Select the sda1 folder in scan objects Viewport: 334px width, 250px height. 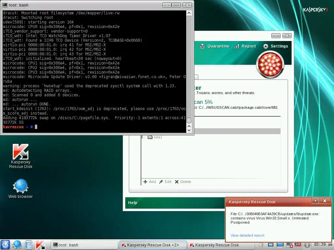[155, 137]
